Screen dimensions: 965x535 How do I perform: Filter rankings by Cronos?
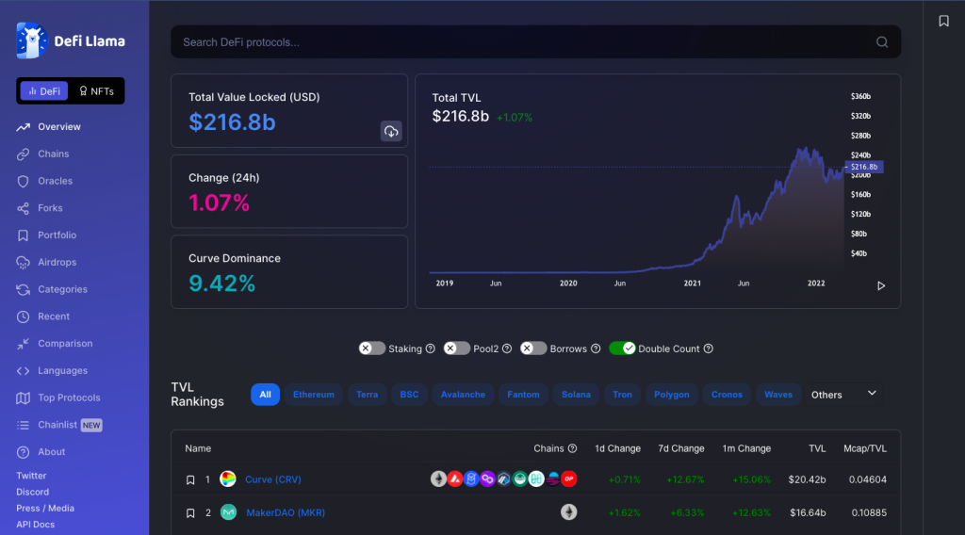(x=727, y=394)
